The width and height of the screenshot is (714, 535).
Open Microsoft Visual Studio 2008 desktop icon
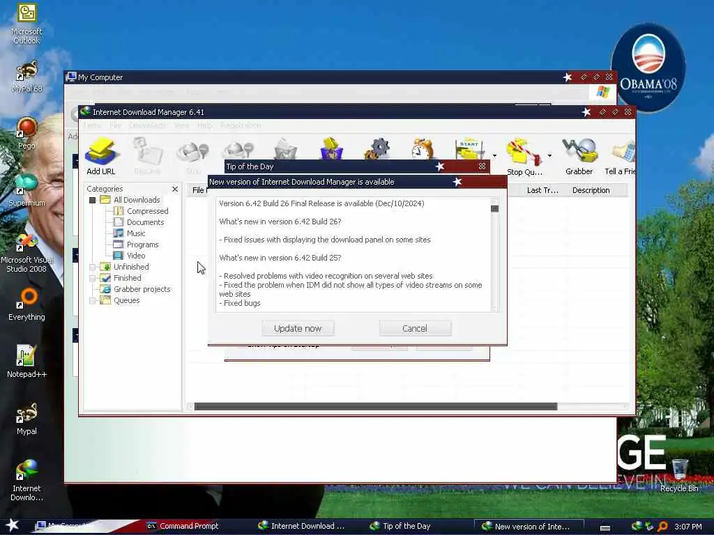[x=26, y=253]
